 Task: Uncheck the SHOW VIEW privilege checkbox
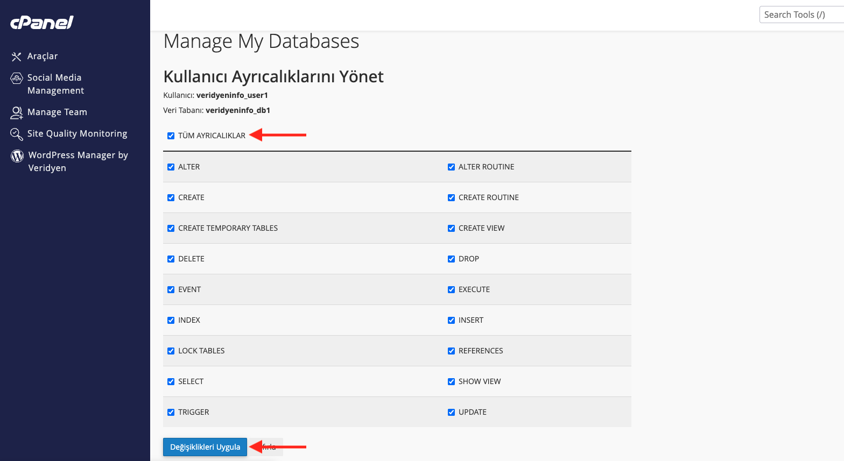pyautogui.click(x=452, y=382)
